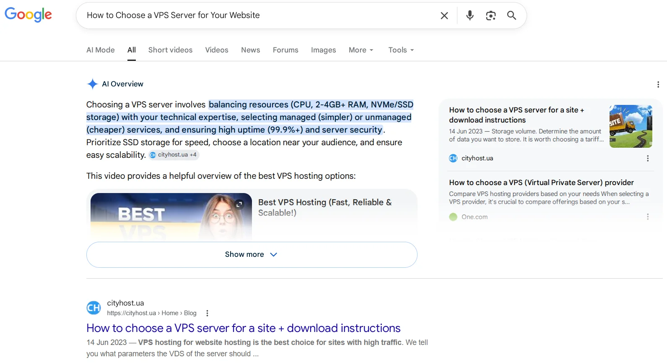Screen dimensions: 667x363
Task: Click the SITE truck thumbnail image
Action: tap(631, 126)
